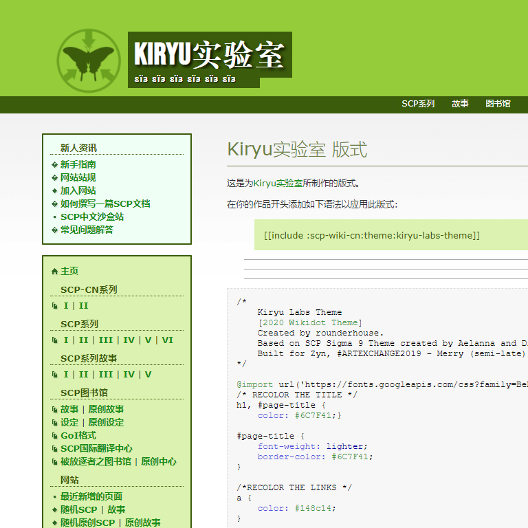Image resolution: width=528 pixels, height=528 pixels.
Task: Expand the 图书馆 top navigation menu
Action: 498,104
